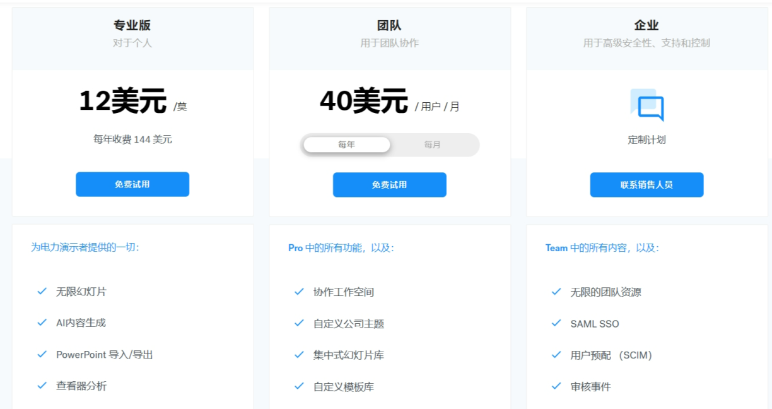This screenshot has height=409, width=772.
Task: Click checkmark icon next to AI内容生成
Action: 42,323
